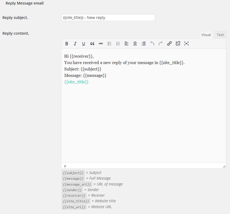Apply strikethrough formatting

[101, 44]
